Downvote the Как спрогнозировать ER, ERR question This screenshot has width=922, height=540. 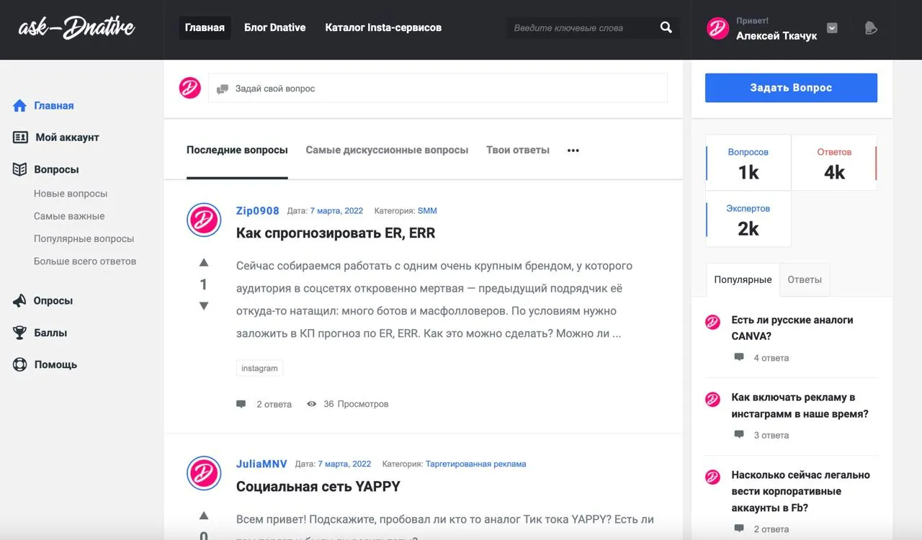pos(204,306)
